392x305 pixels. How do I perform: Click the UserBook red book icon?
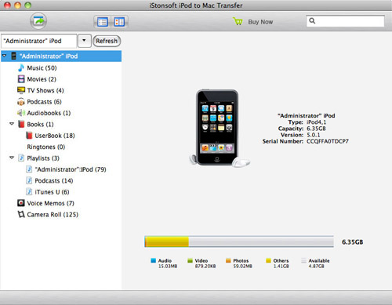coord(29,136)
